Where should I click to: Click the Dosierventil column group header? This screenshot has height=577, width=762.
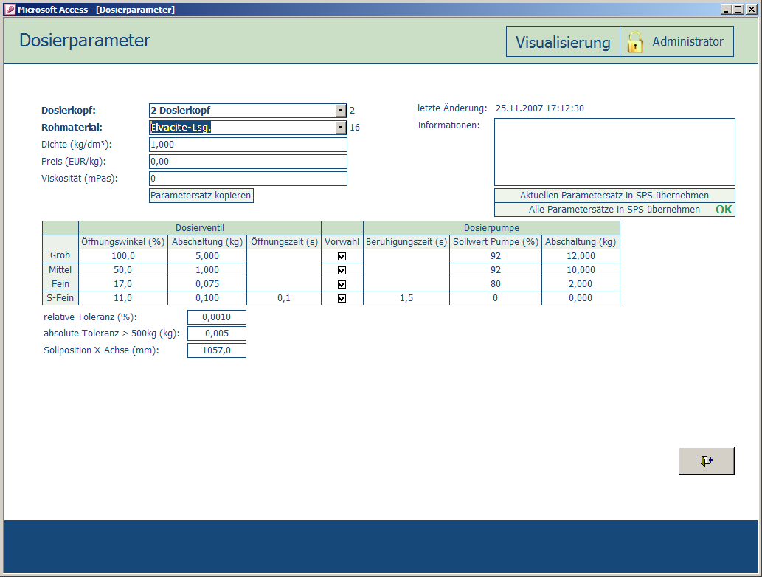[200, 228]
